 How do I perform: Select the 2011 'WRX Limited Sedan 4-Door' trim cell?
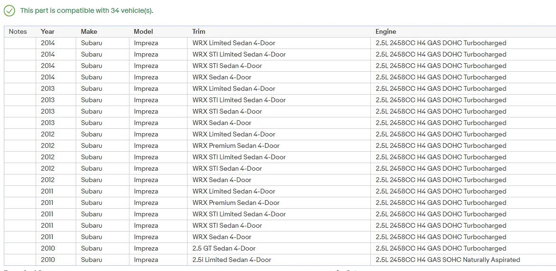pyautogui.click(x=279, y=191)
